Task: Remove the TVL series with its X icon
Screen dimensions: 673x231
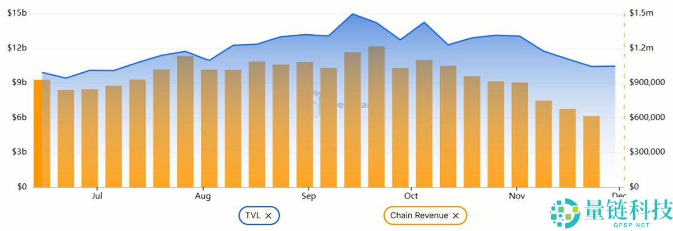Action: click(x=269, y=215)
